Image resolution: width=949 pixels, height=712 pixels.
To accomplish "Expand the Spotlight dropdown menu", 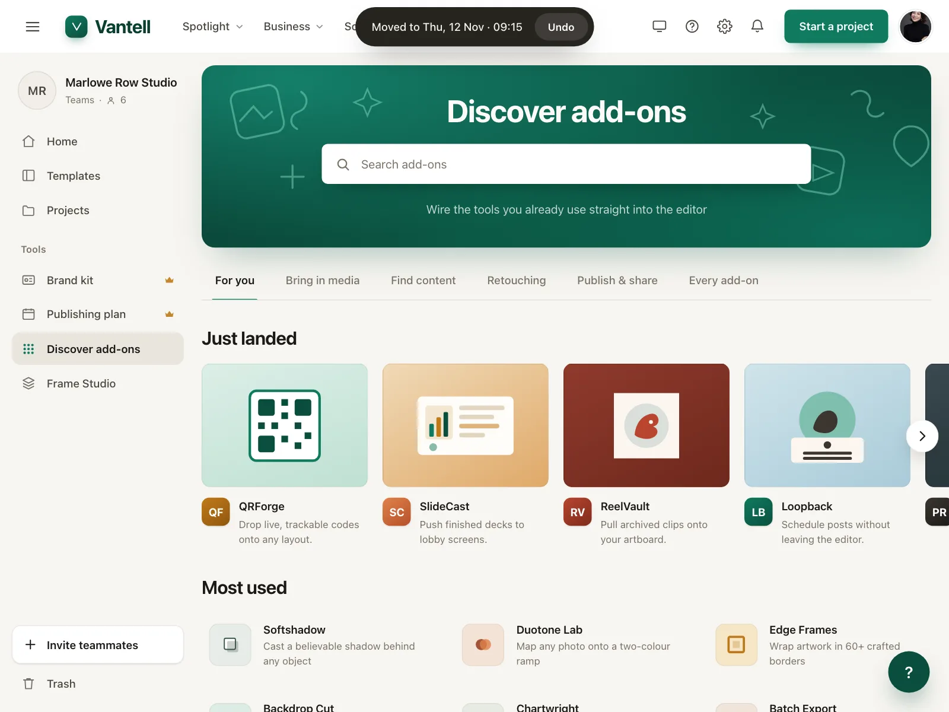I will click(213, 27).
